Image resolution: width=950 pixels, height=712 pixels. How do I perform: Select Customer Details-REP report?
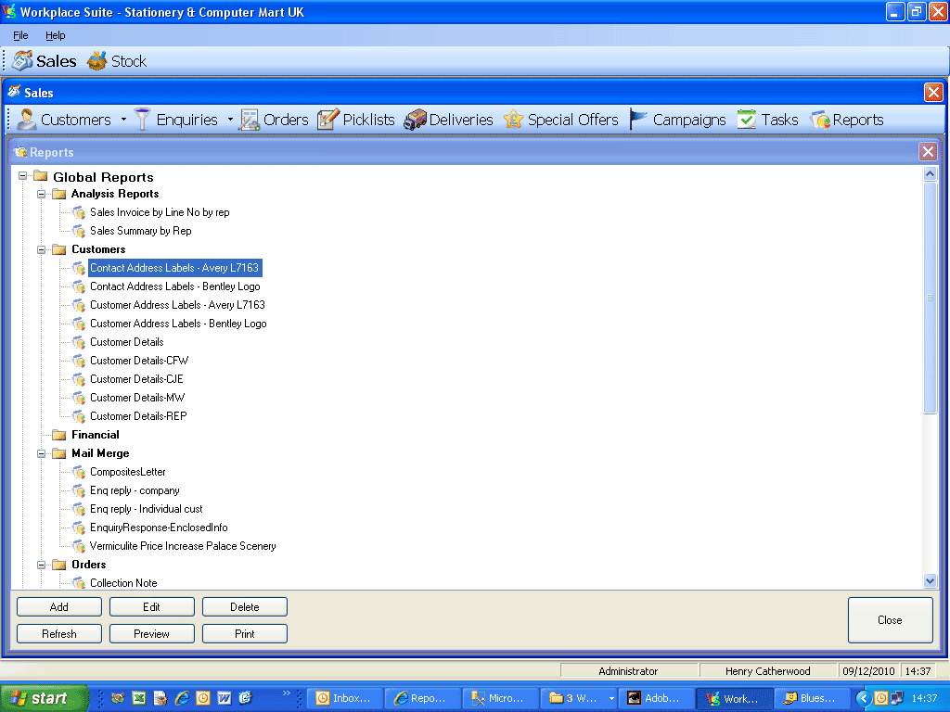139,416
